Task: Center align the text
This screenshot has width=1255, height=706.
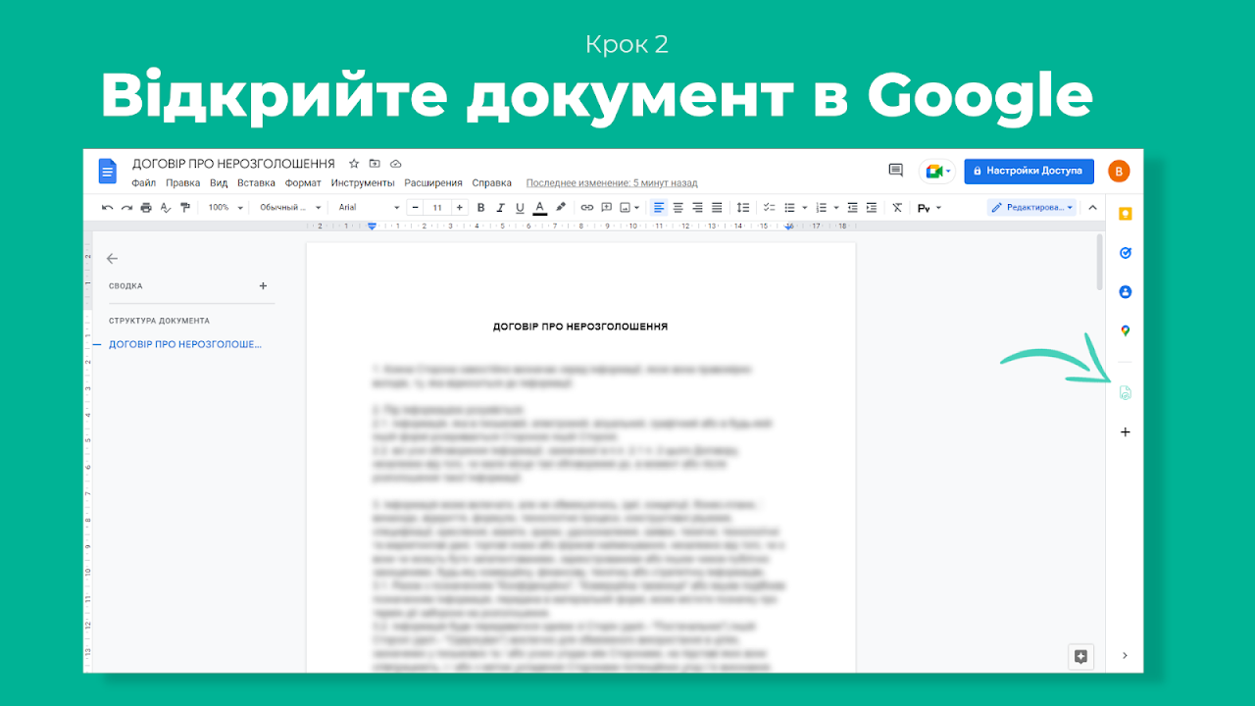Action: click(x=678, y=208)
